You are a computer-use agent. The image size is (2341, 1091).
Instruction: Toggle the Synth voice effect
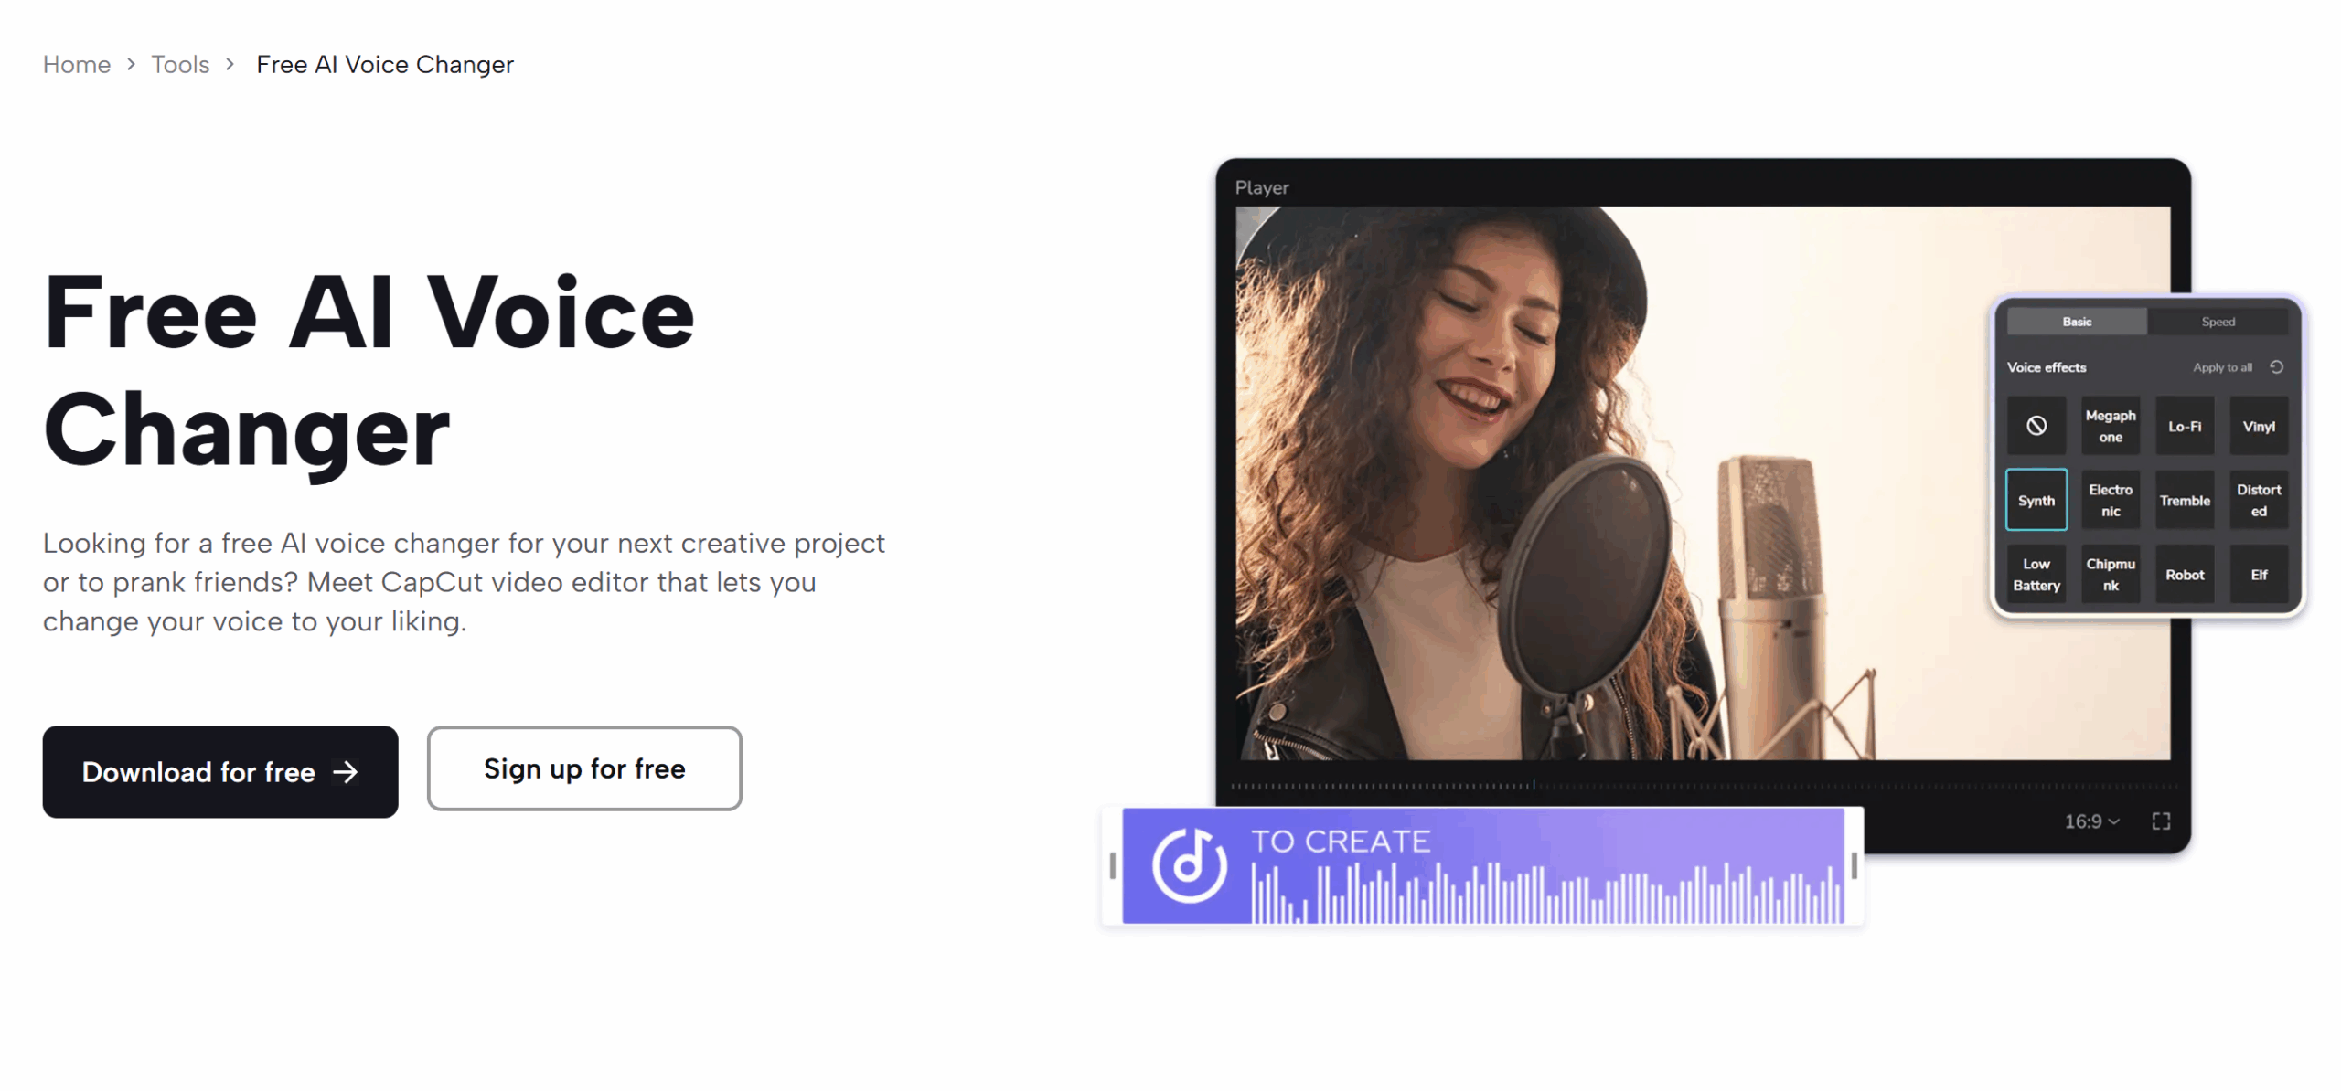(2036, 501)
